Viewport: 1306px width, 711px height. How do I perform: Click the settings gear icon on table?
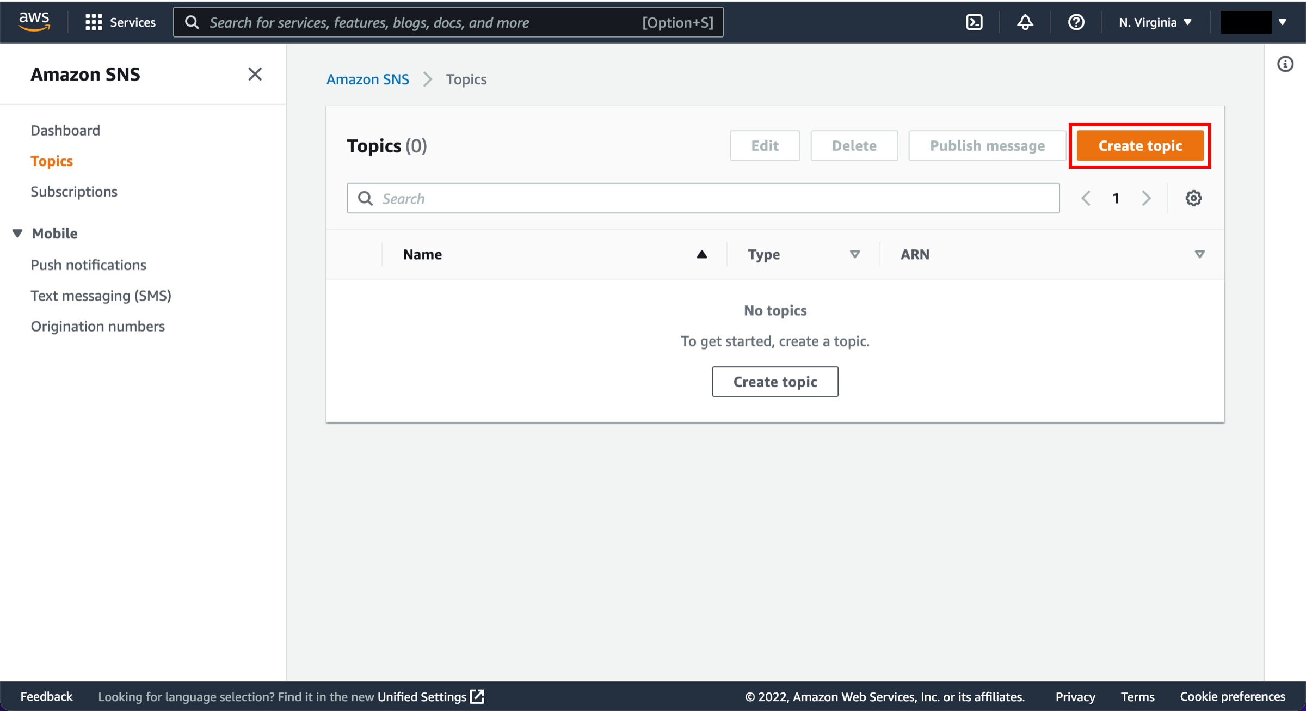click(x=1193, y=198)
